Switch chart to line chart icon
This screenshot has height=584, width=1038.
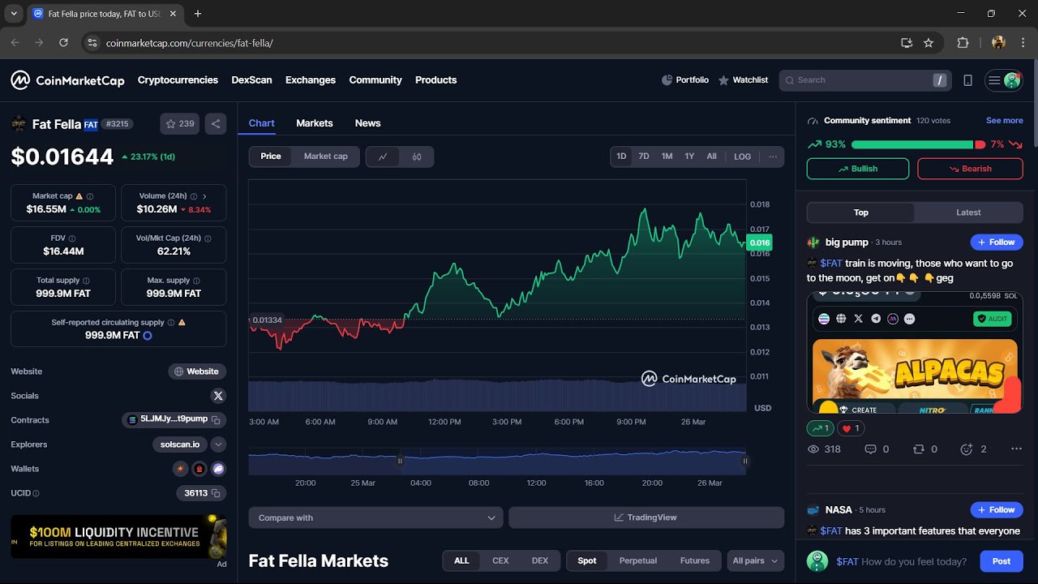click(x=383, y=157)
